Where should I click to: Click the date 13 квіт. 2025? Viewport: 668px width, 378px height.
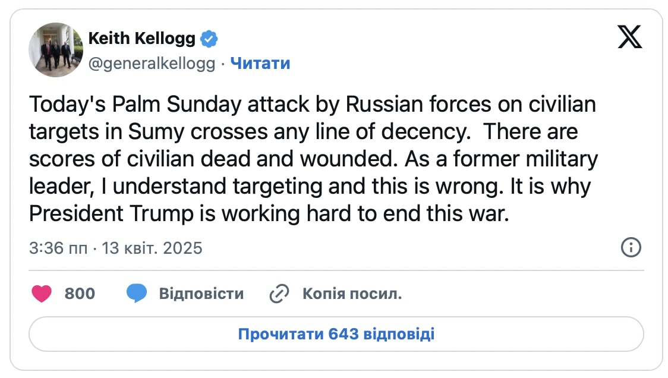tap(152, 248)
